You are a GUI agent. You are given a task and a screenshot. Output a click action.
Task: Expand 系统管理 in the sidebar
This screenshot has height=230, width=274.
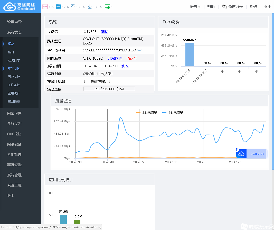click(x=14, y=175)
